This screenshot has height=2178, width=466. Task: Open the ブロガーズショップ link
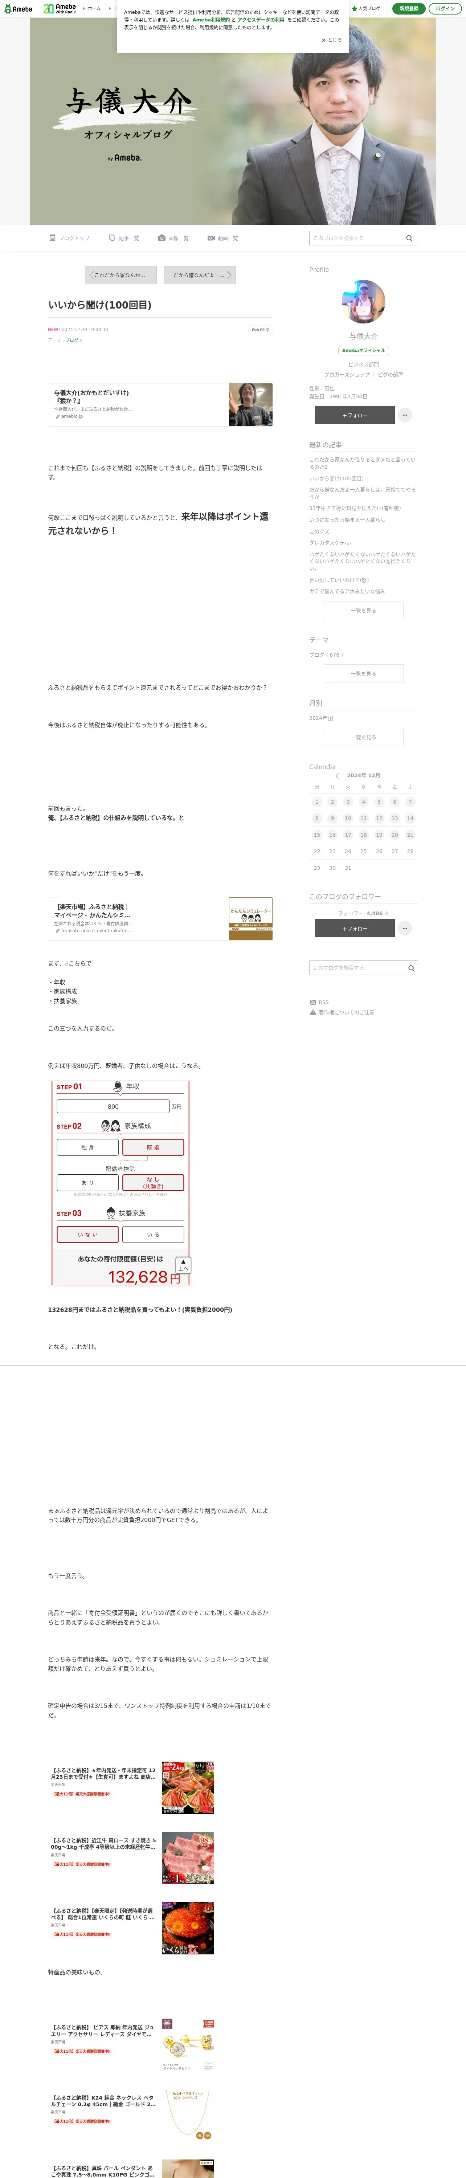coord(347,375)
